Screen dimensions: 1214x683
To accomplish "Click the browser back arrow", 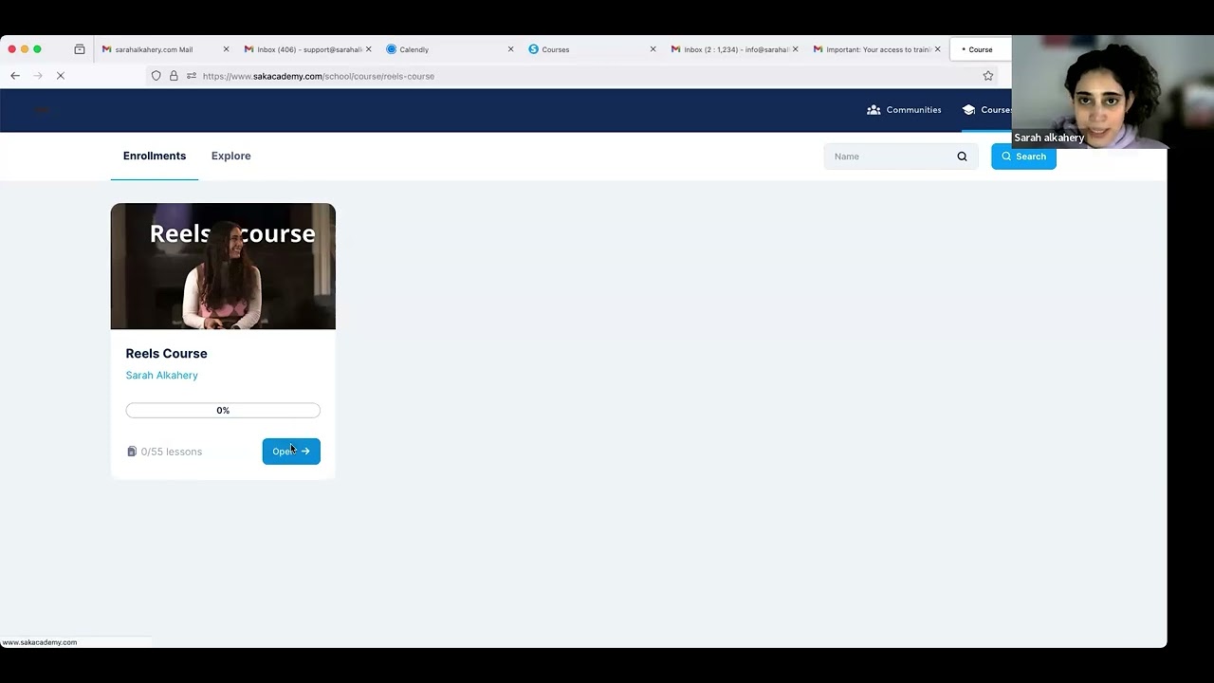I will point(15,76).
